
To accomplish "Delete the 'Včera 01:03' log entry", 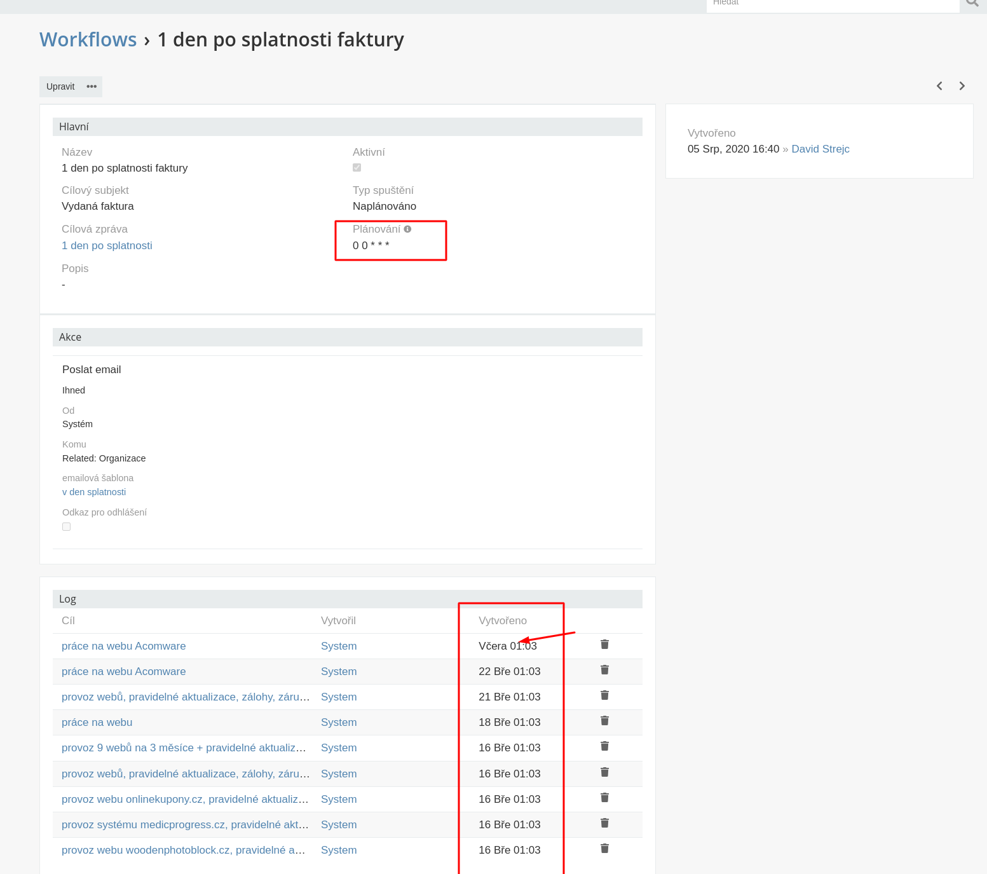I will [x=604, y=645].
